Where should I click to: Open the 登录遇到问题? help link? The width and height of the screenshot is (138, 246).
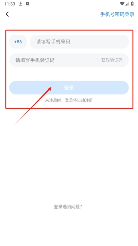click(x=68, y=207)
